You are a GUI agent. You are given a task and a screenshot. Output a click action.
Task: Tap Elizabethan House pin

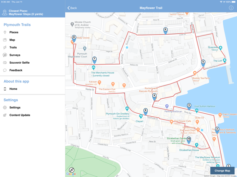196,145
